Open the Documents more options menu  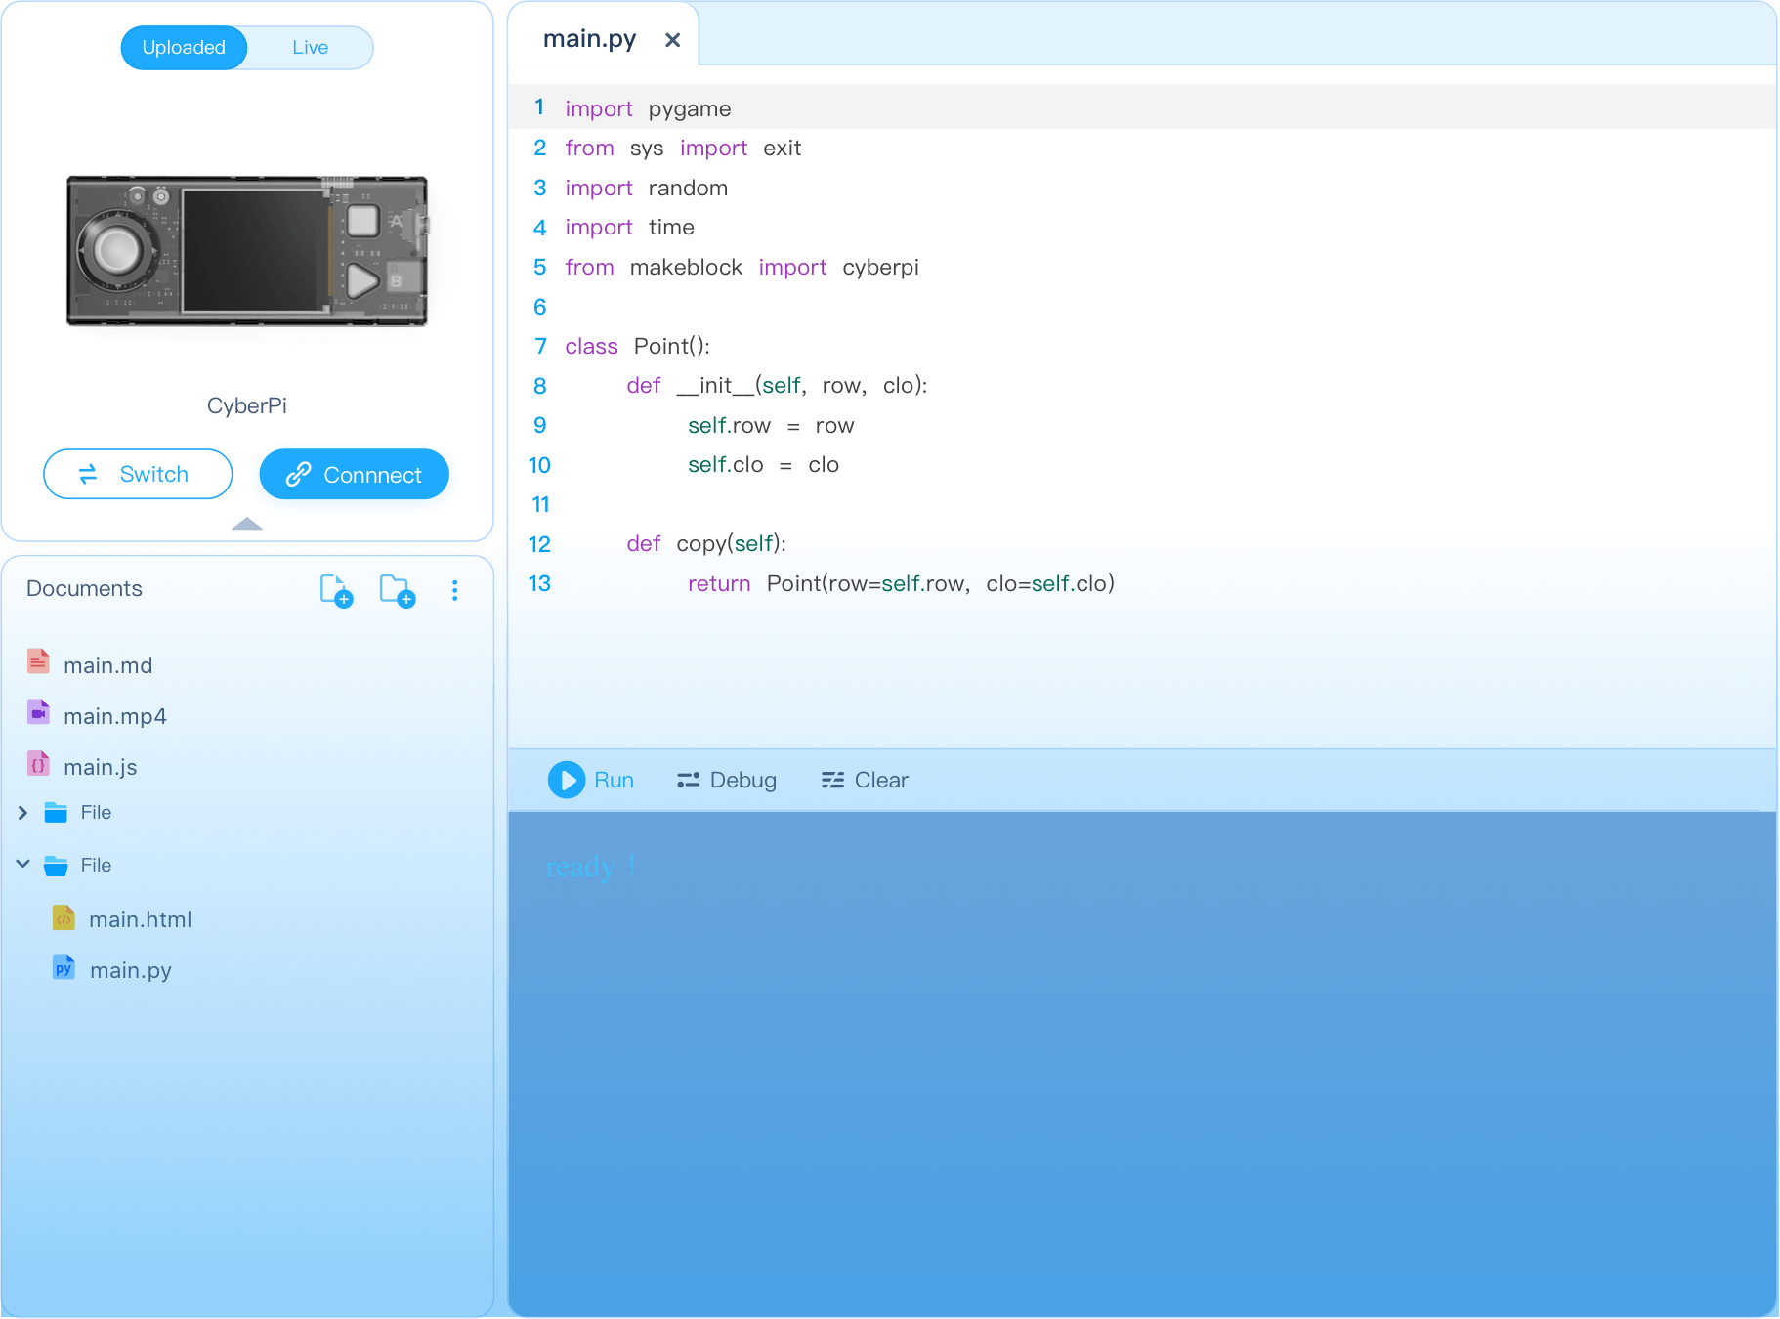(454, 590)
